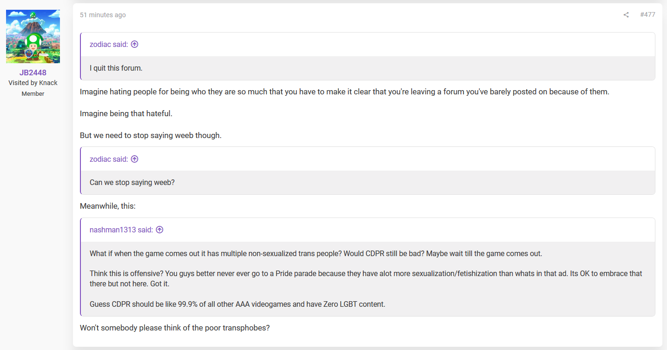Click the '51 minutes ago' timestamp
667x350 pixels.
[103, 15]
